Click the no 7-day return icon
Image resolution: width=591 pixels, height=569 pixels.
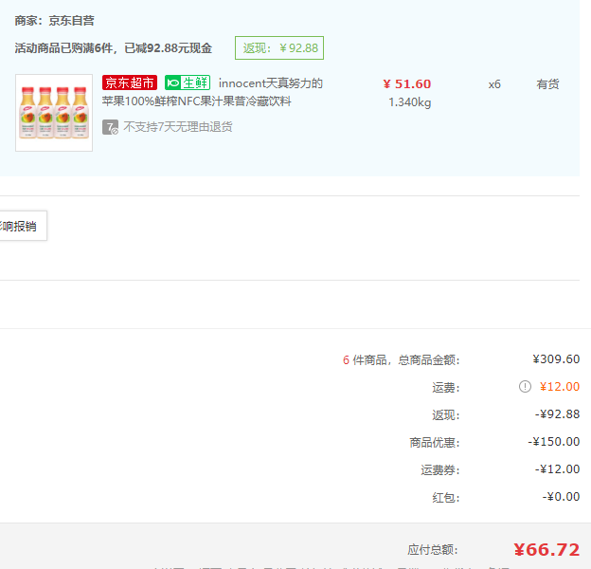click(x=110, y=127)
